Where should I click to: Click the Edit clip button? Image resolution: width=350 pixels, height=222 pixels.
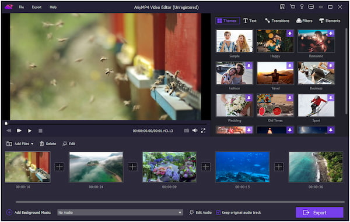click(69, 144)
